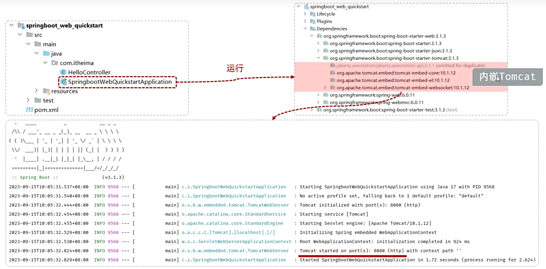The height and width of the screenshot is (269, 546).
Task: Click the HelloController class icon
Action: point(63,72)
